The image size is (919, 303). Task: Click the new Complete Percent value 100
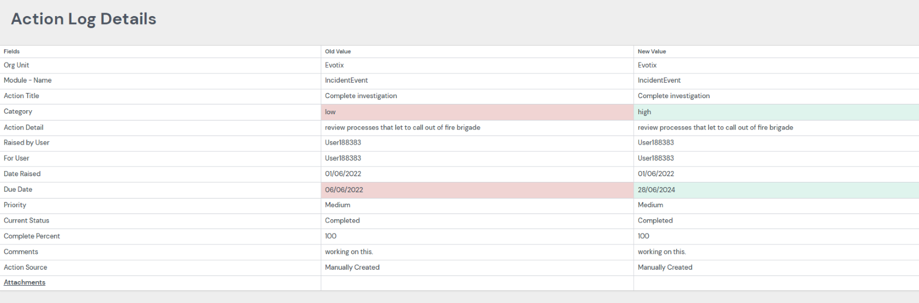pos(643,236)
